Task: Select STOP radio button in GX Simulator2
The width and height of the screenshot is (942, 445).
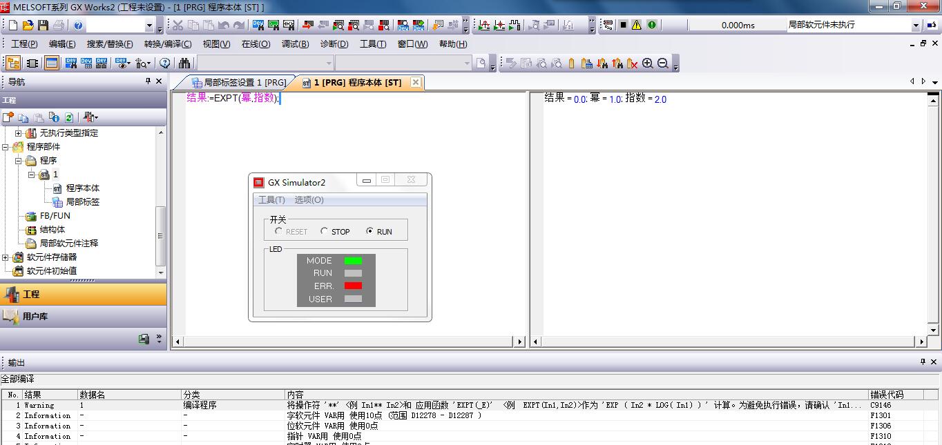Action: tap(325, 232)
